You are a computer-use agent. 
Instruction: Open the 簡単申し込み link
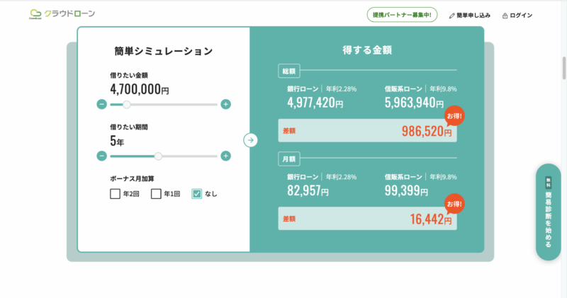pyautogui.click(x=474, y=15)
